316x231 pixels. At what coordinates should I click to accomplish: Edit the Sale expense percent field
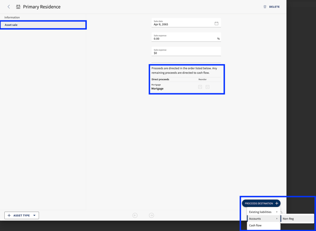[x=186, y=37]
